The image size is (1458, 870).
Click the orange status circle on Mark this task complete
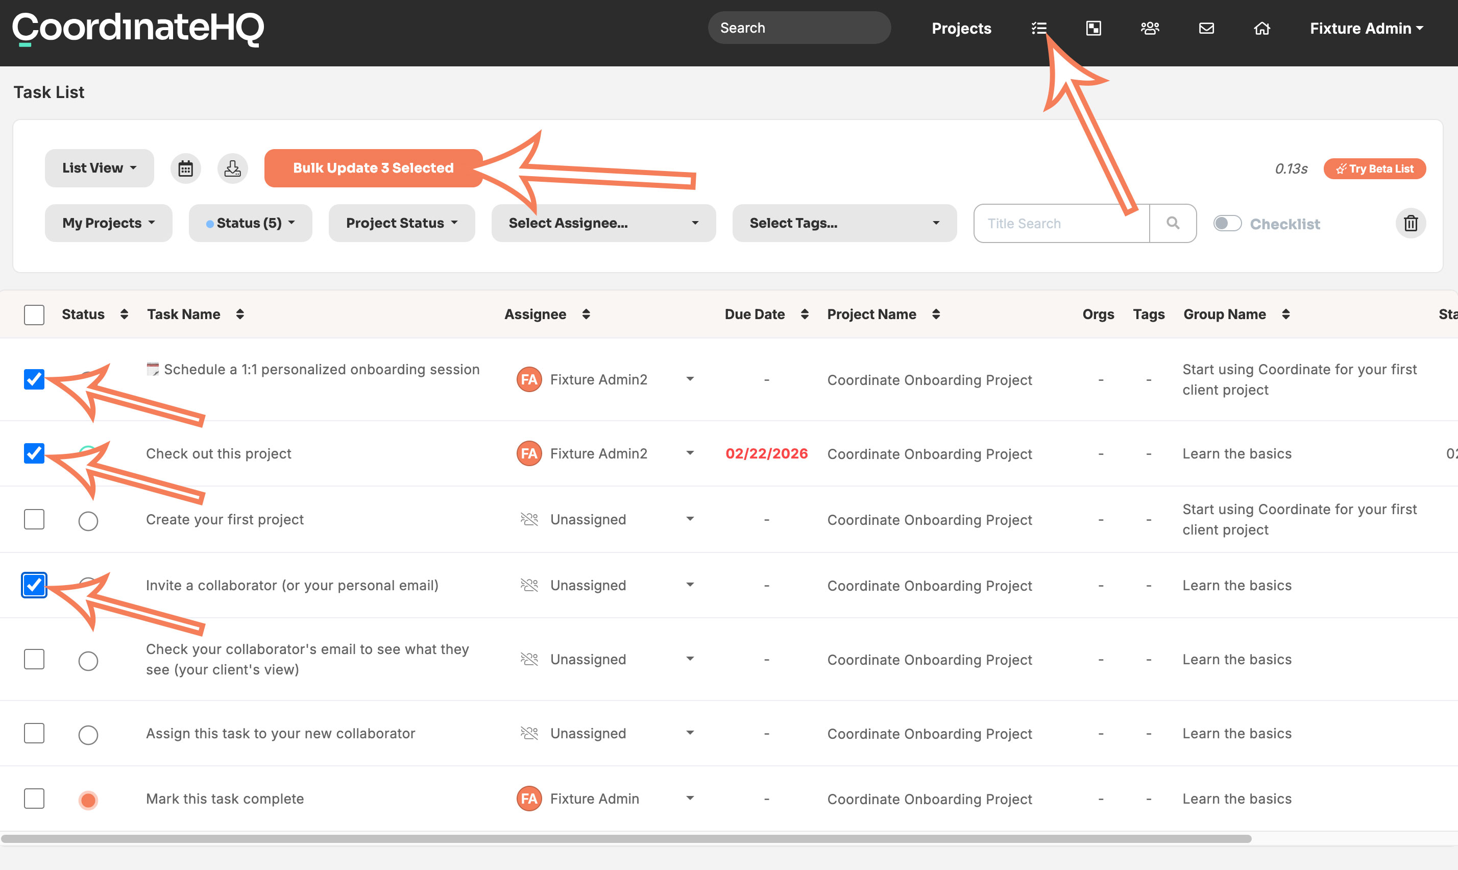(x=88, y=800)
